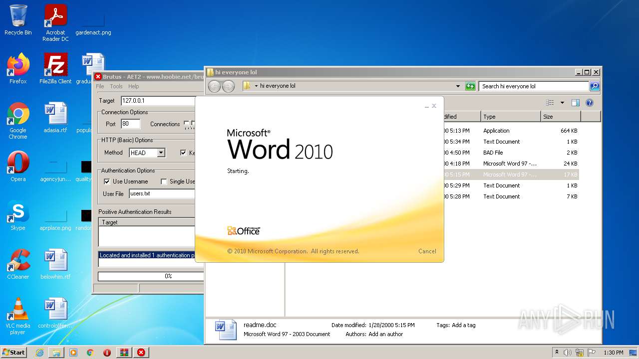Select aprplace.png on the desktop
Screen dimensions: 639x359
pyautogui.click(x=55, y=218)
